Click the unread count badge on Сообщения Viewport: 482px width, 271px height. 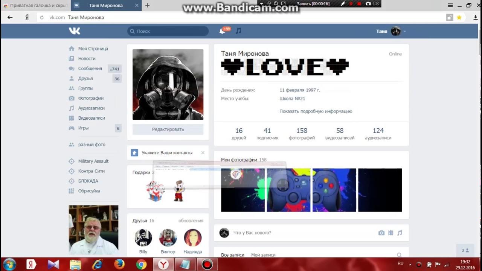coord(114,69)
